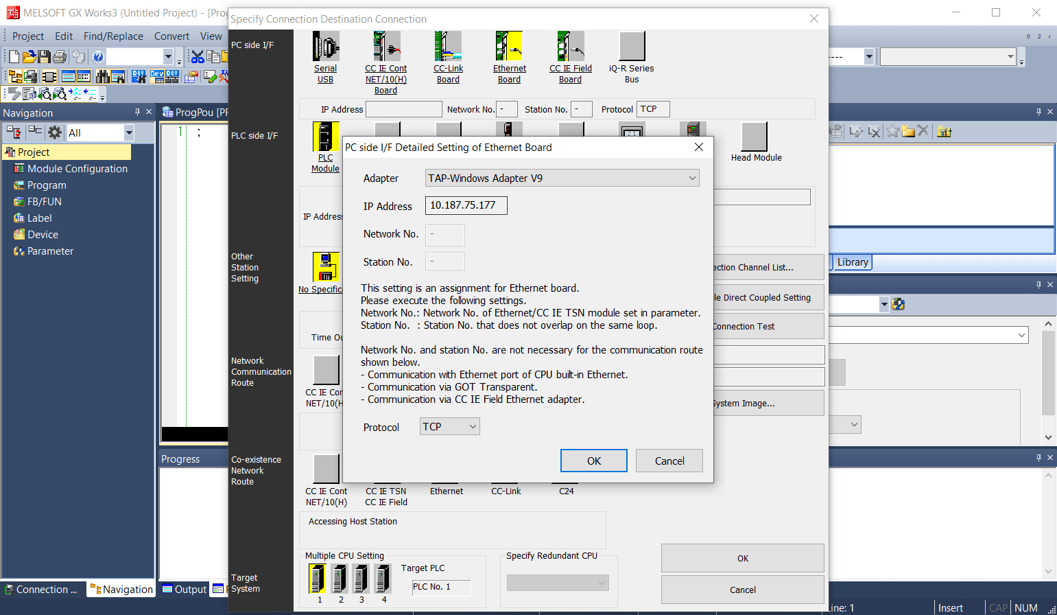Click the Copy icon in main toolbar

(213, 57)
